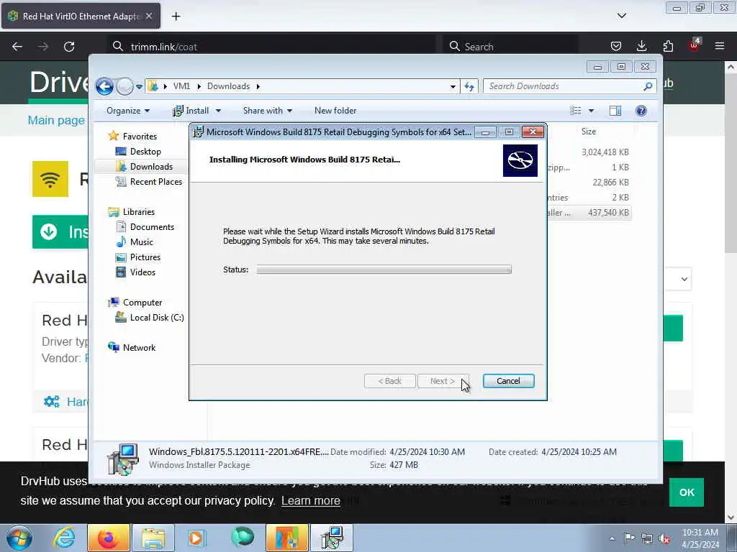
Task: Open Windows Media Player from taskbar
Action: pyautogui.click(x=197, y=538)
